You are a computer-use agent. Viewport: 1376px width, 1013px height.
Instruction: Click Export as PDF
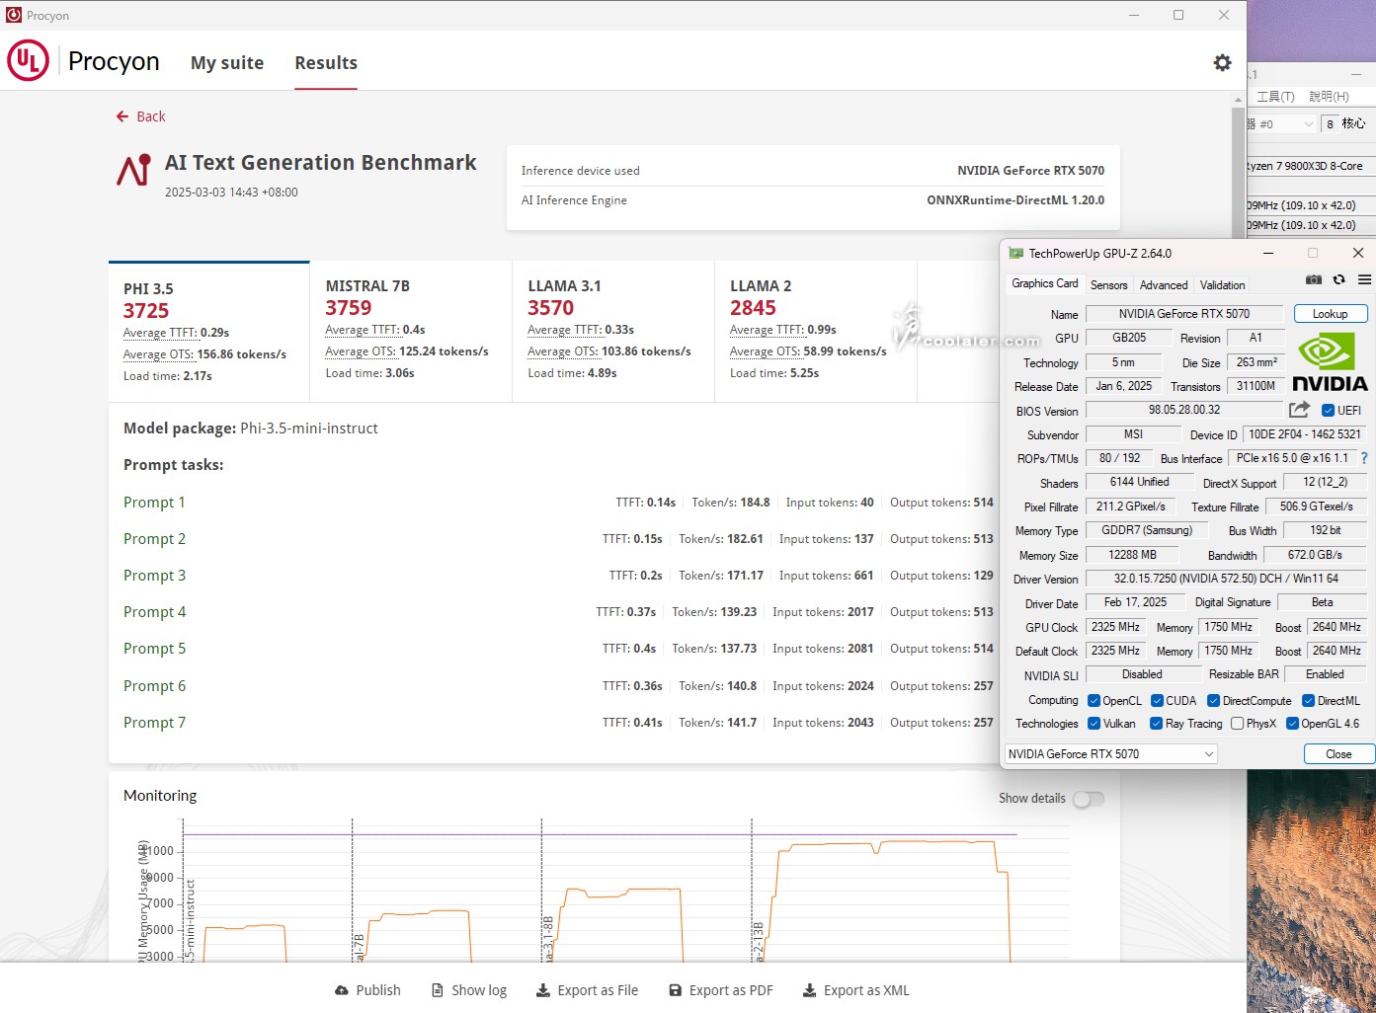721,990
